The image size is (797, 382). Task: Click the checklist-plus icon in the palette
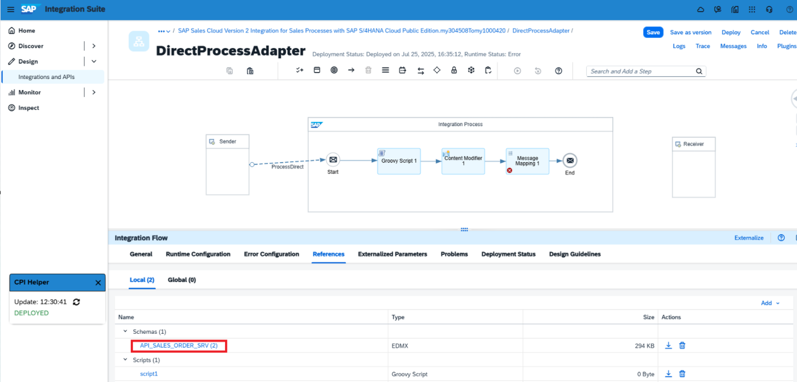300,70
